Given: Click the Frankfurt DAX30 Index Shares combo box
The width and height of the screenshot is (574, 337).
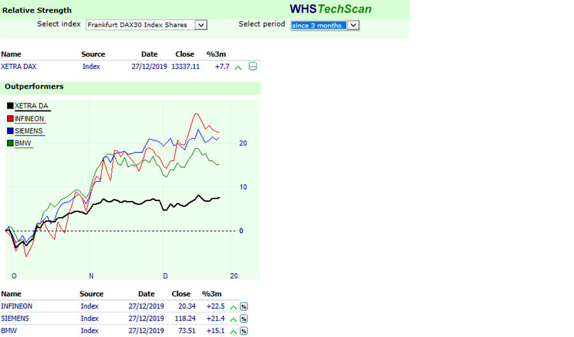Looking at the screenshot, I should (x=147, y=25).
